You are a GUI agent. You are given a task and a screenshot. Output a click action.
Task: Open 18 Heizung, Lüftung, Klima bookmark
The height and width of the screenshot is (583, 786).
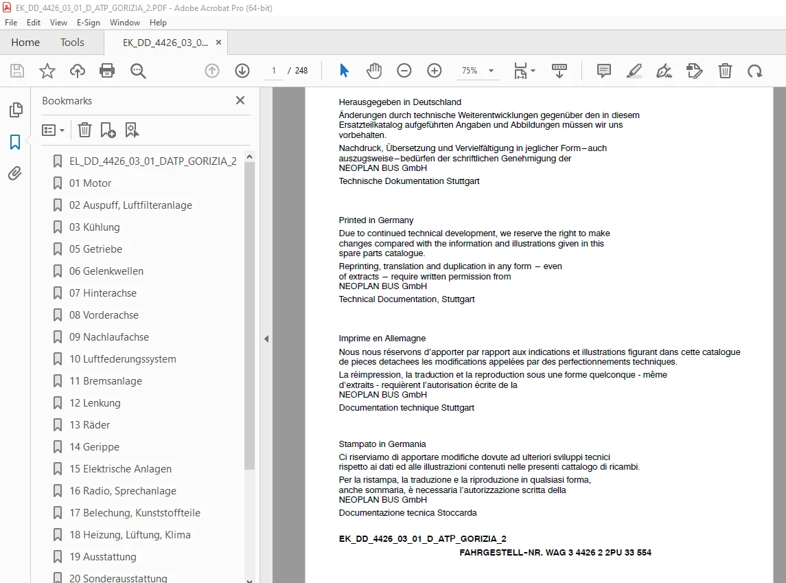pos(130,536)
